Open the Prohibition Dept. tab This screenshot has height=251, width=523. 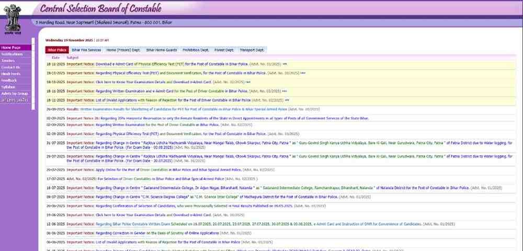[197, 50]
